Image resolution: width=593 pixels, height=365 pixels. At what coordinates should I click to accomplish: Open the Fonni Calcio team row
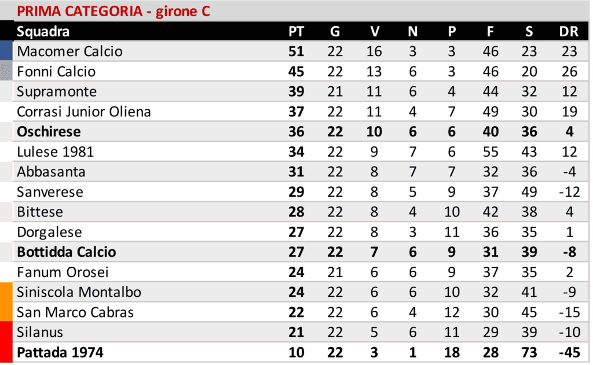56,72
